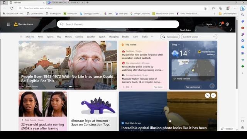
Task: Add a sidebar app with plus icon
Action: pos(243,73)
